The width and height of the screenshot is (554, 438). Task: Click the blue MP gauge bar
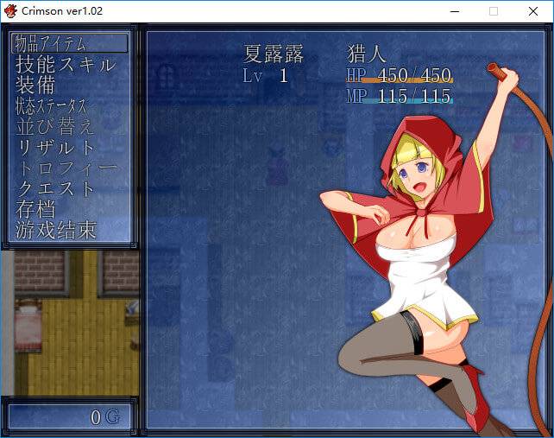pos(399,101)
